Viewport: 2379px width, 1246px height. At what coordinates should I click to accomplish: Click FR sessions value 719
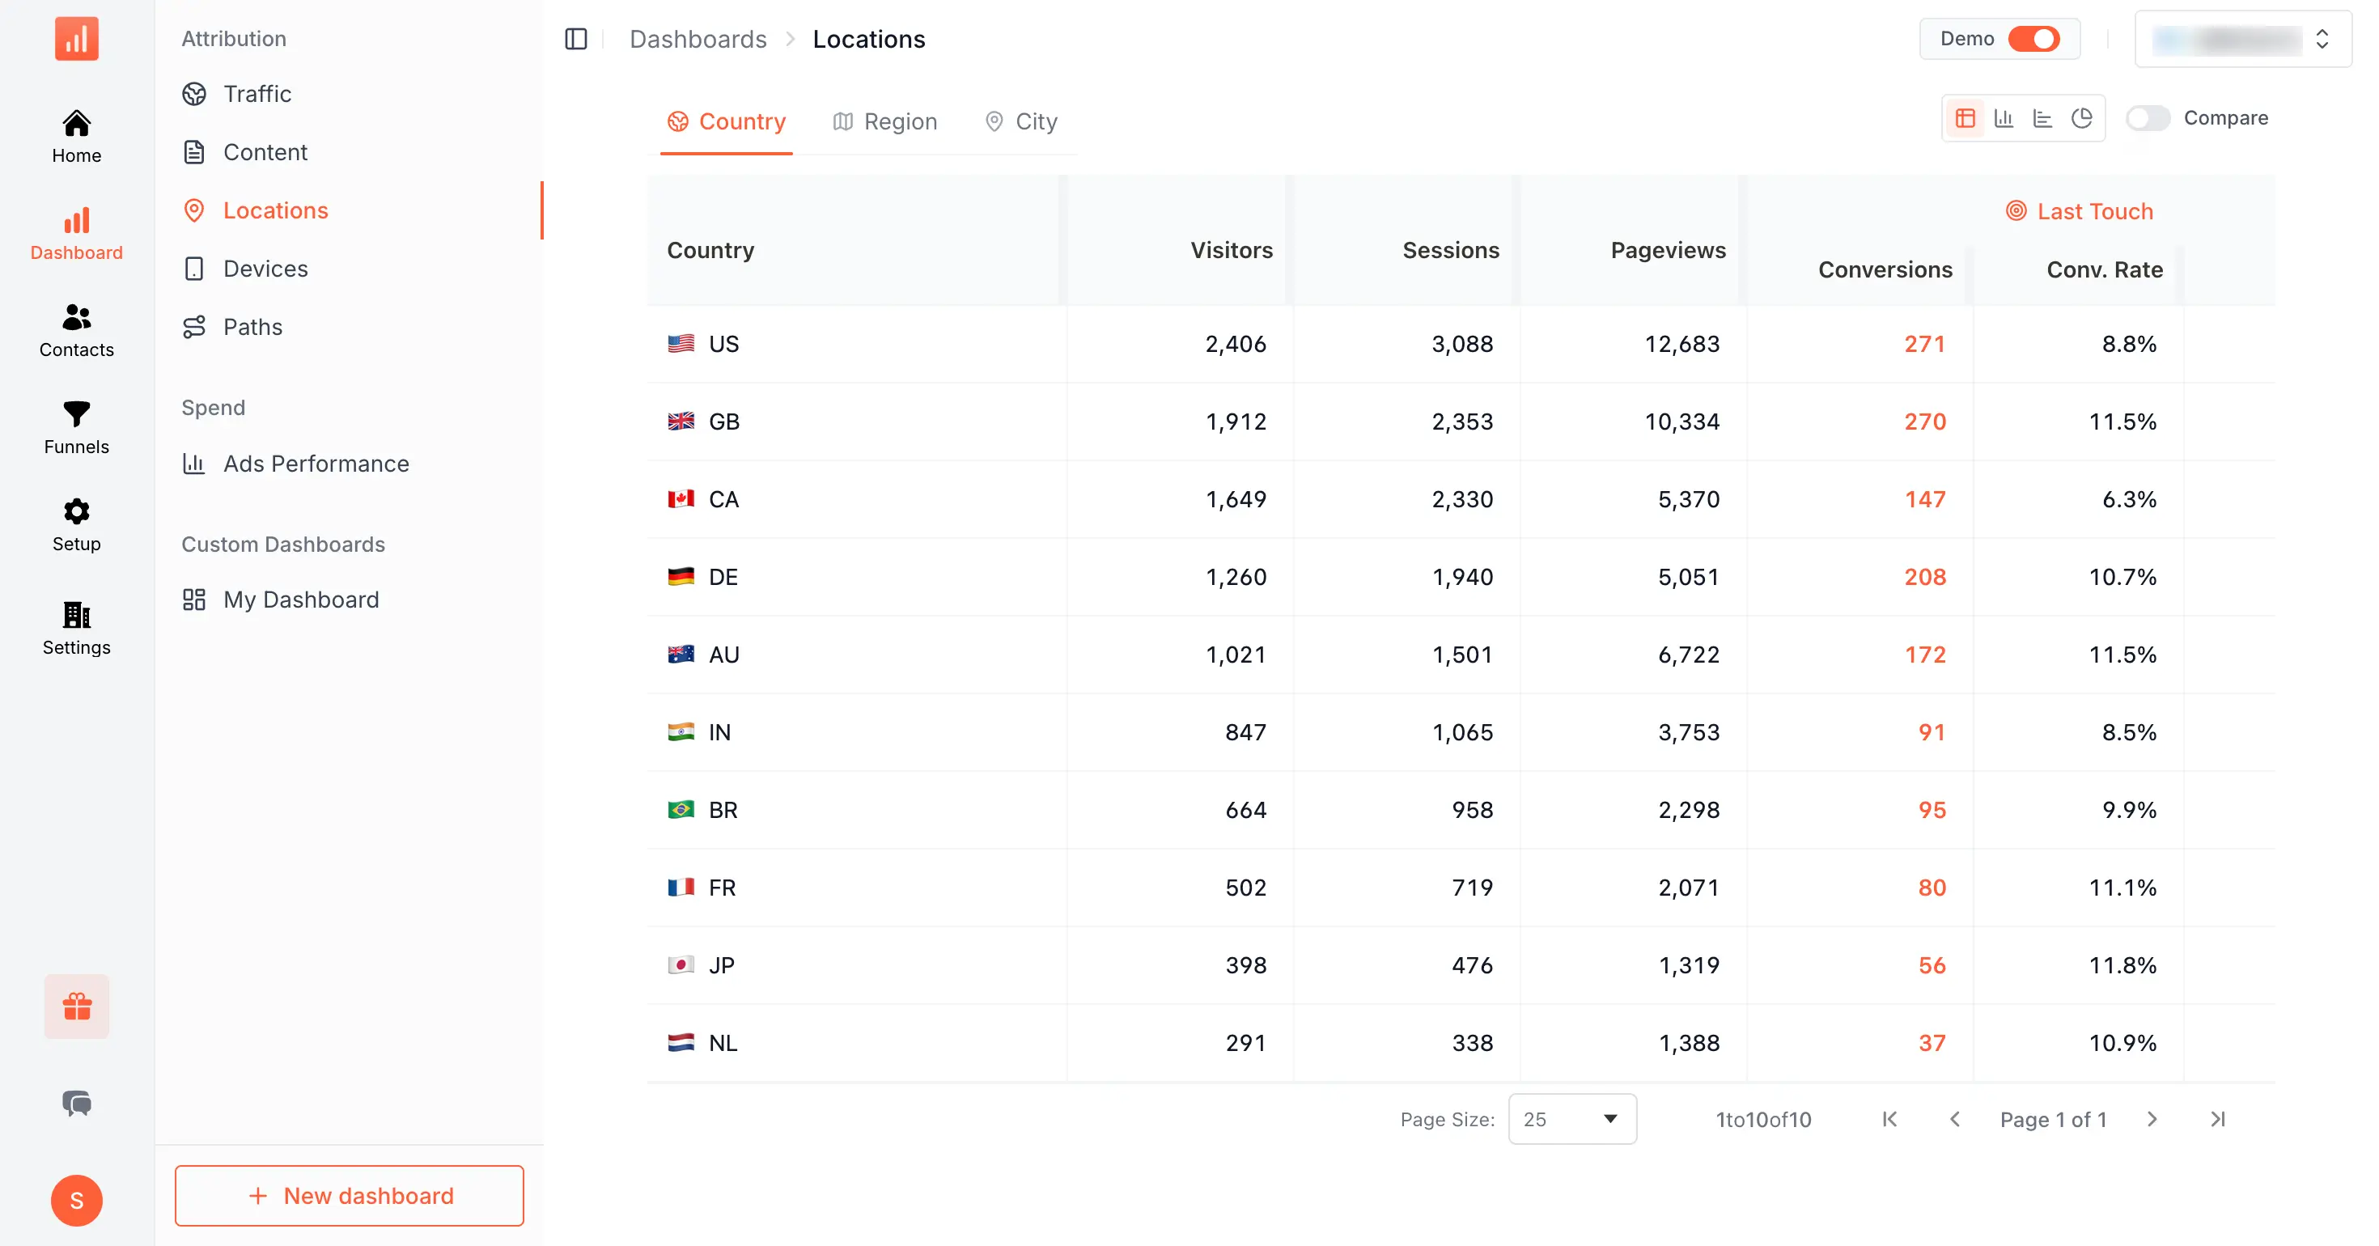point(1472,888)
